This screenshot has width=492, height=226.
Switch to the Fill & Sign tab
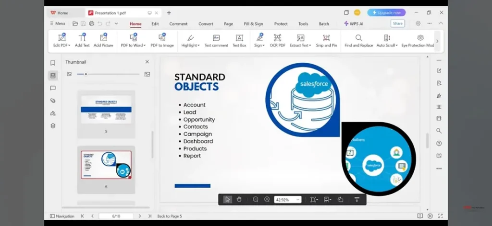[x=253, y=24]
